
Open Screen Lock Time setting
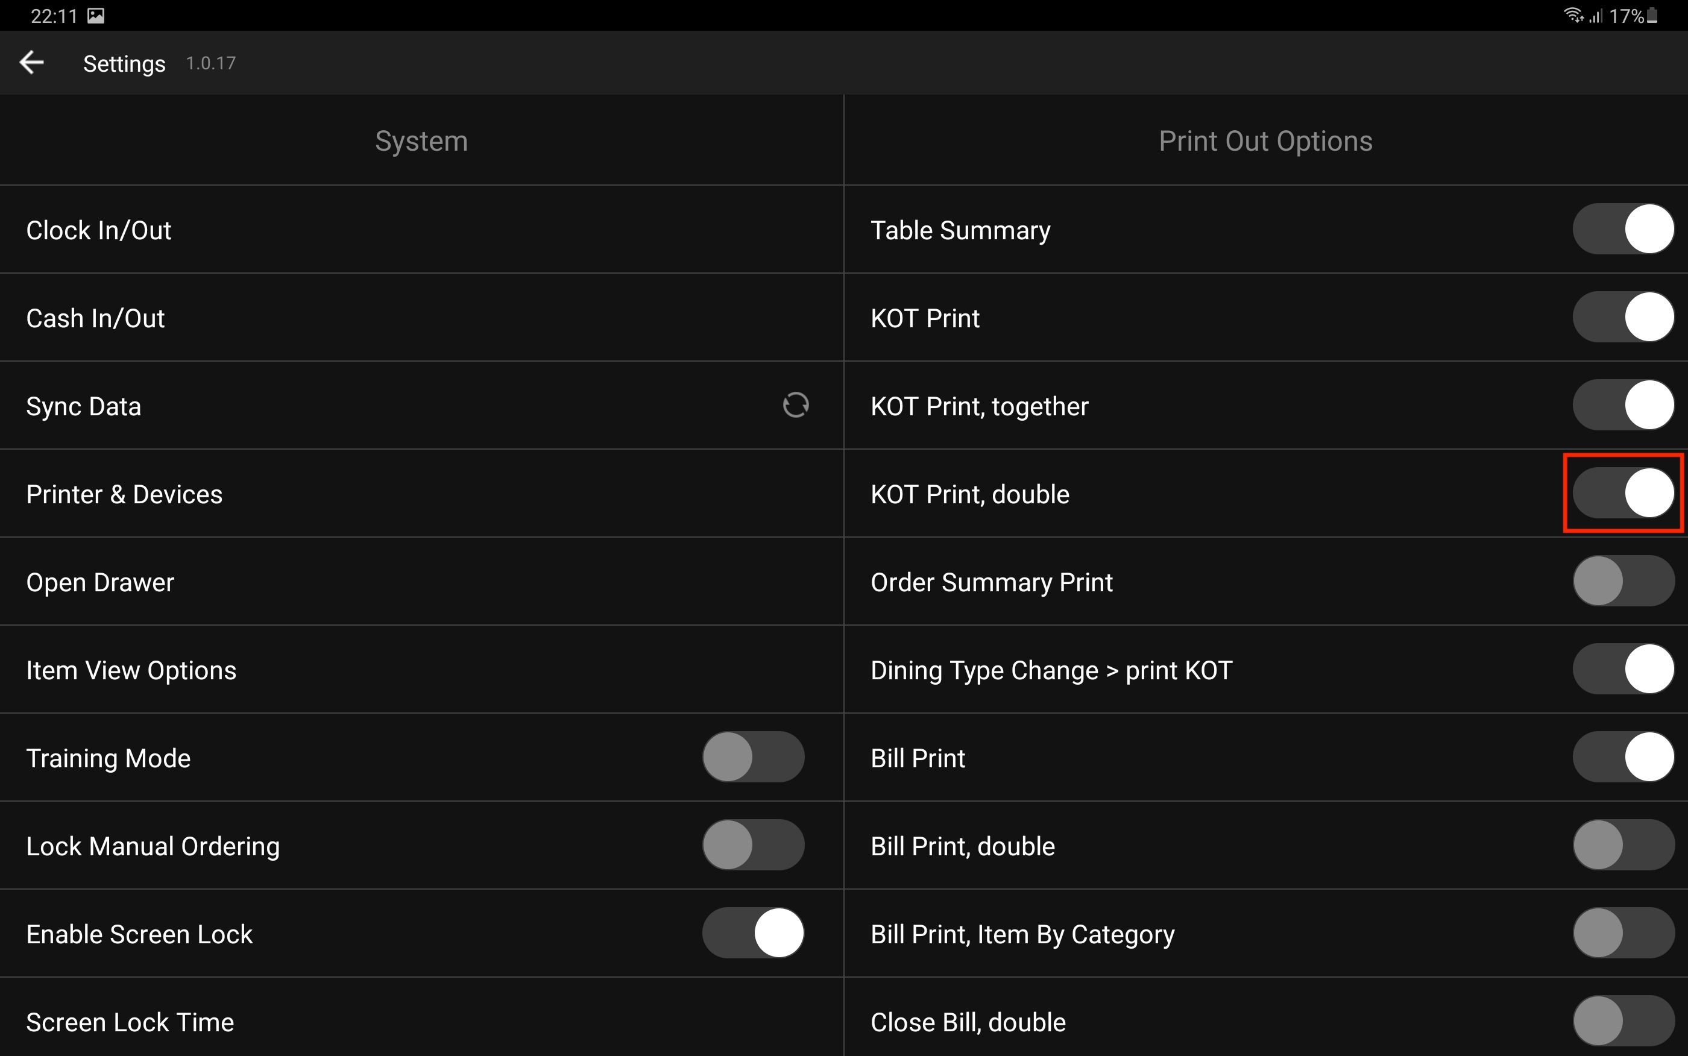click(130, 1022)
